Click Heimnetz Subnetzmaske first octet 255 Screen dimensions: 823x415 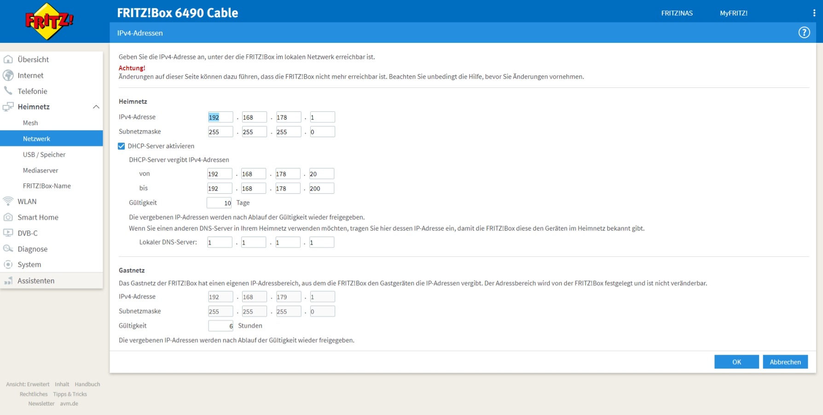pos(220,132)
